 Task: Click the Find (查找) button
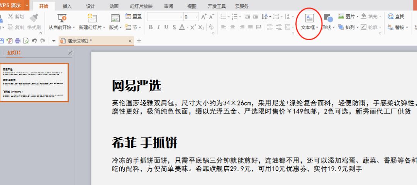pos(396,17)
